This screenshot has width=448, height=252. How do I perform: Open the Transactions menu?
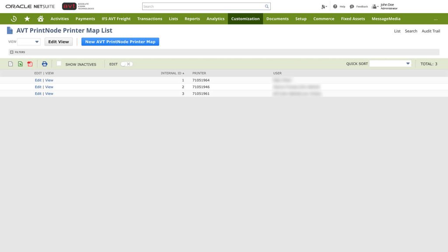click(150, 18)
